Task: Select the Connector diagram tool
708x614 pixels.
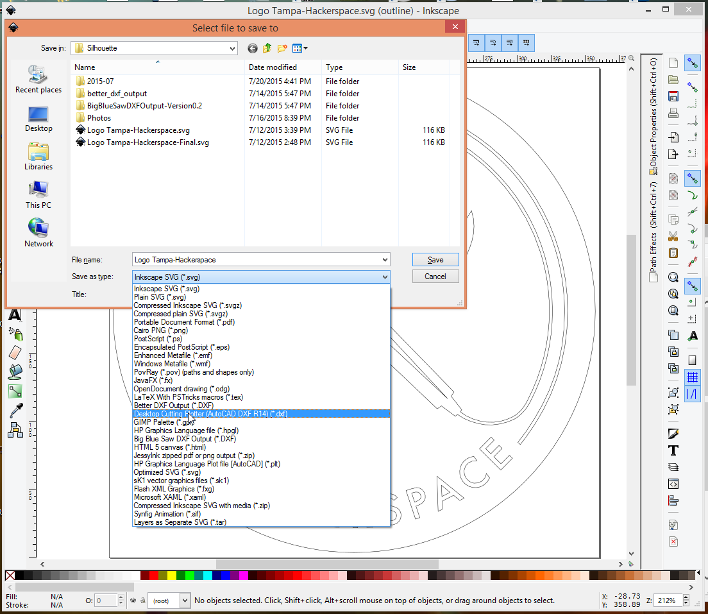Action: 15,430
